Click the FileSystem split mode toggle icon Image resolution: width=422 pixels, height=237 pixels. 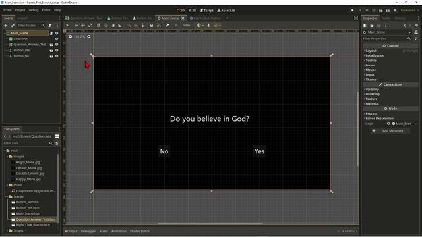point(57,136)
